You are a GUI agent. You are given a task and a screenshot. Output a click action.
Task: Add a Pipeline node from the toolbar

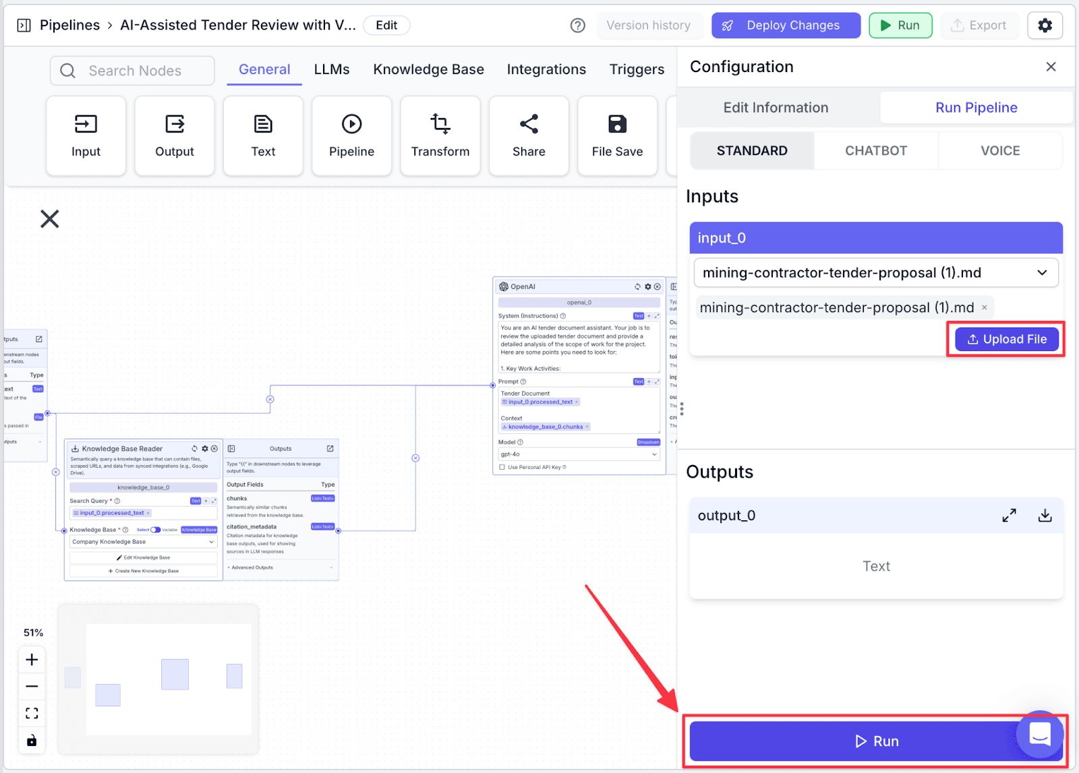point(351,136)
